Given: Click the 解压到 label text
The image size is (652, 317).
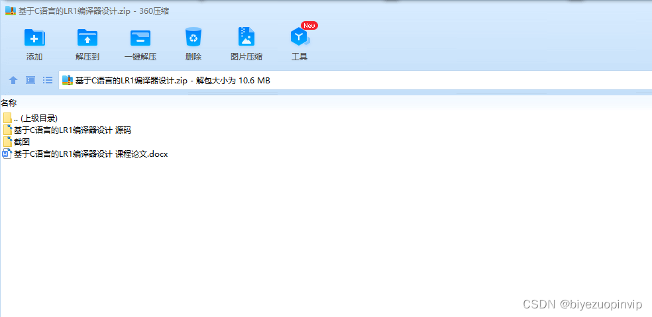Looking at the screenshot, I should [87, 57].
